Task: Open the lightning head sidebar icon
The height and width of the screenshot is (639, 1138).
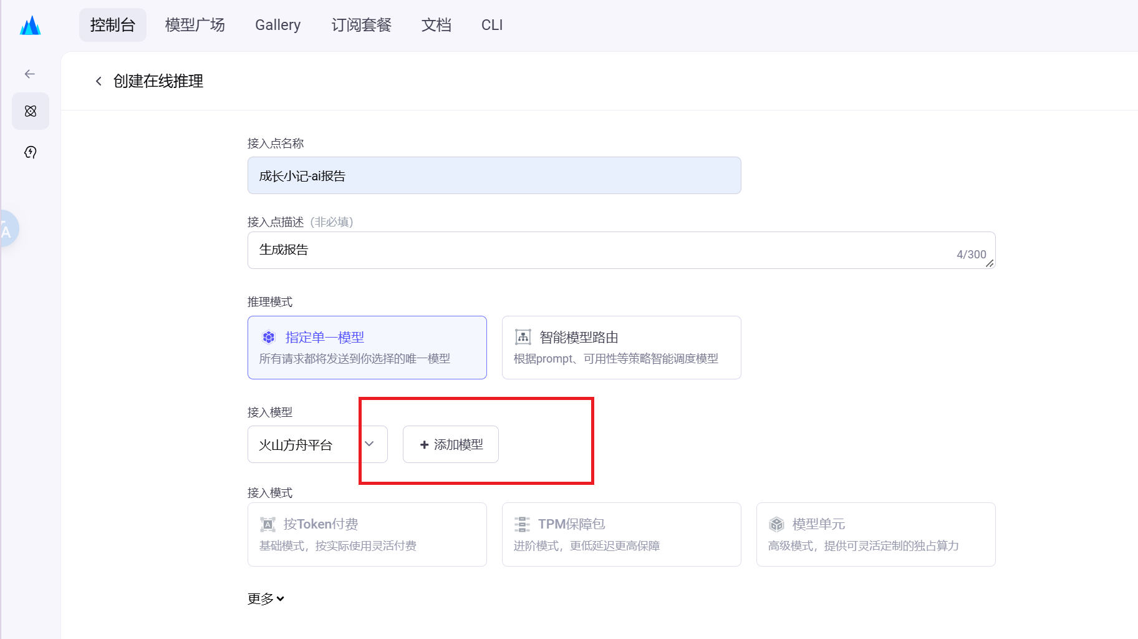Action: [31, 152]
